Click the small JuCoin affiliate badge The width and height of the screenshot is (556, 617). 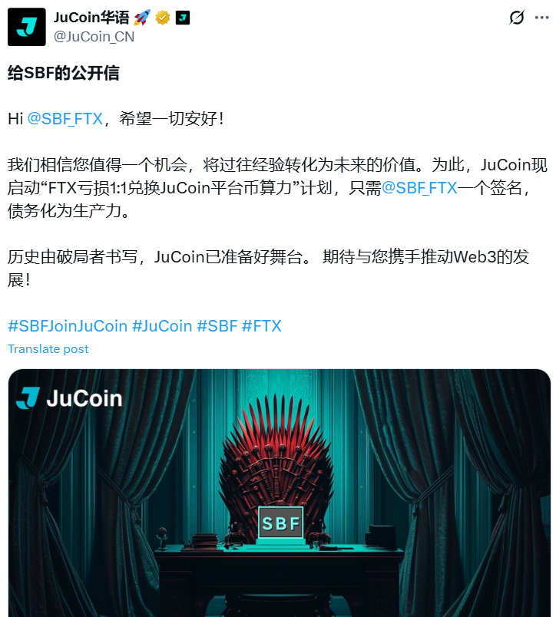pos(183,18)
